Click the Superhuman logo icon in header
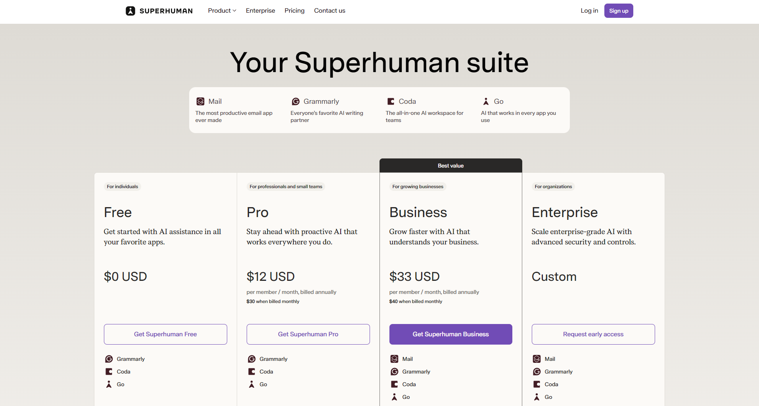This screenshot has height=406, width=759. coord(130,11)
